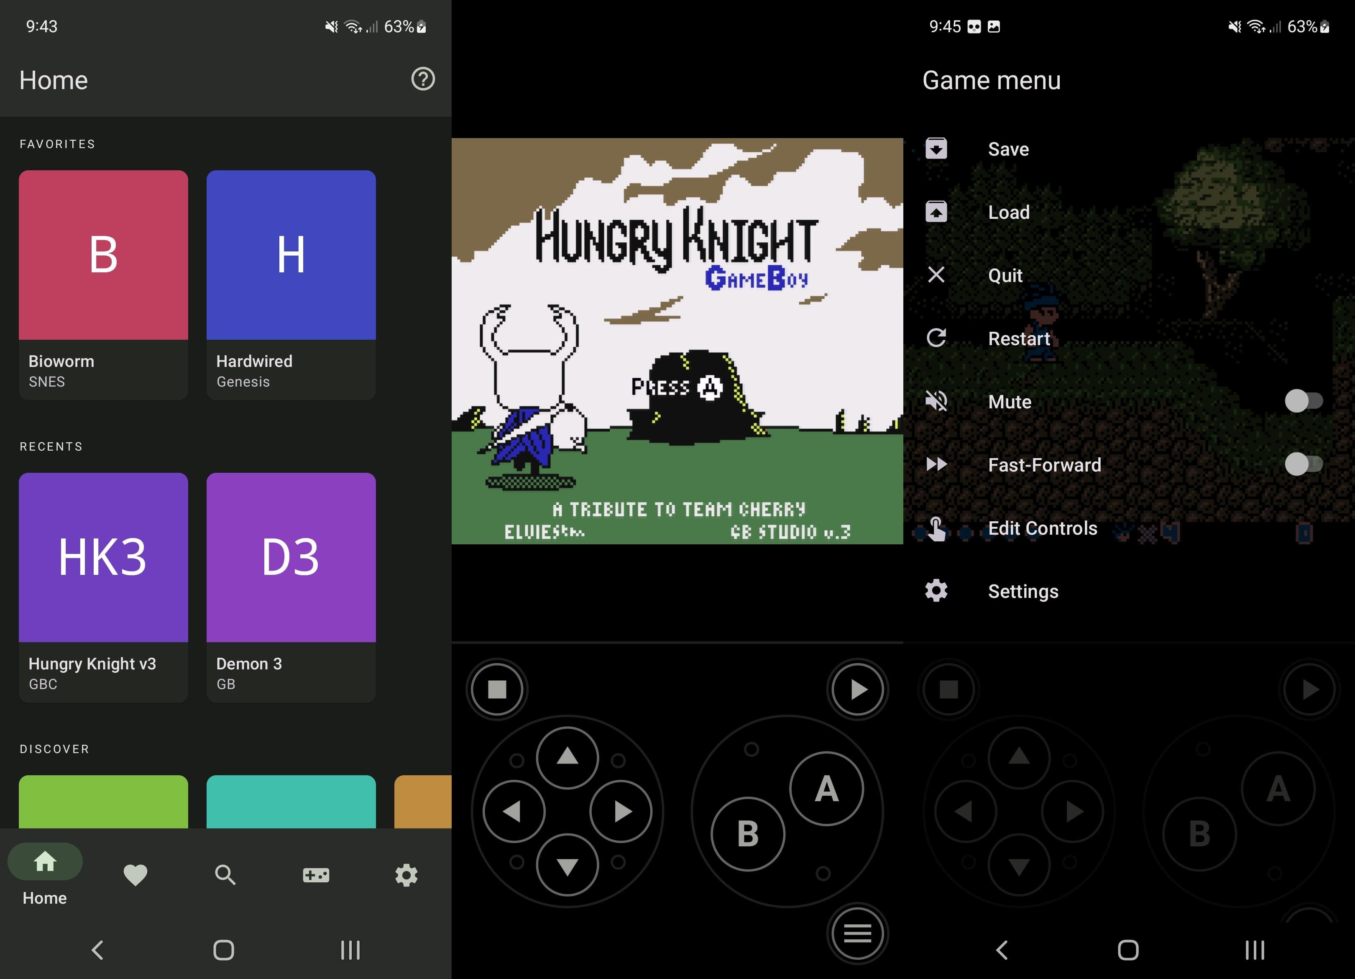The image size is (1355, 979).
Task: Tap the Bioworm SNES favorite tile
Action: [103, 284]
